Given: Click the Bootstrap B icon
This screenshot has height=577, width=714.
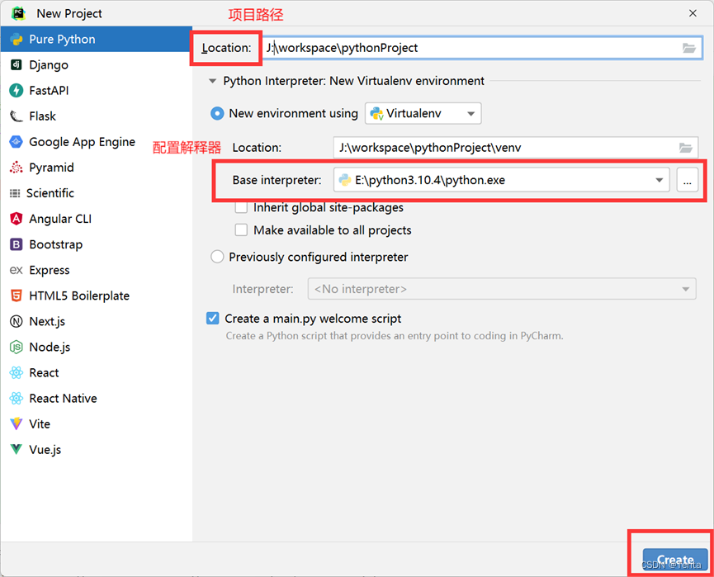Looking at the screenshot, I should 17,244.
